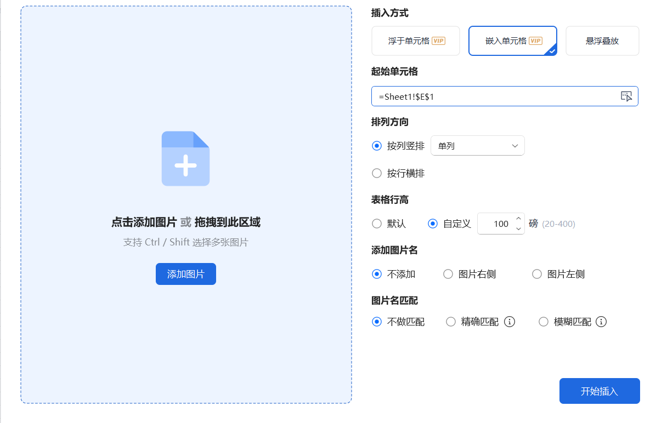Switch to 浮于单元格 insert mode
The height and width of the screenshot is (423, 656).
[x=415, y=41]
